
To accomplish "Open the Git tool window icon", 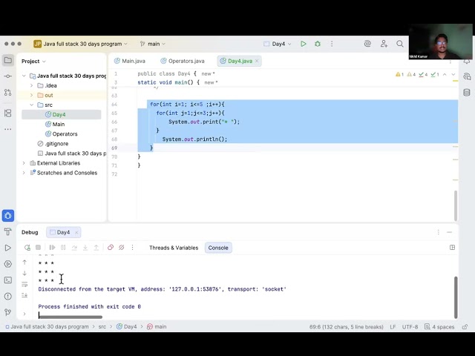I will point(8,312).
